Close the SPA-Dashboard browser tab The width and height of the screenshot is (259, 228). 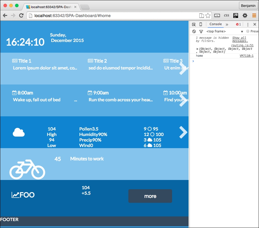[x=75, y=7]
